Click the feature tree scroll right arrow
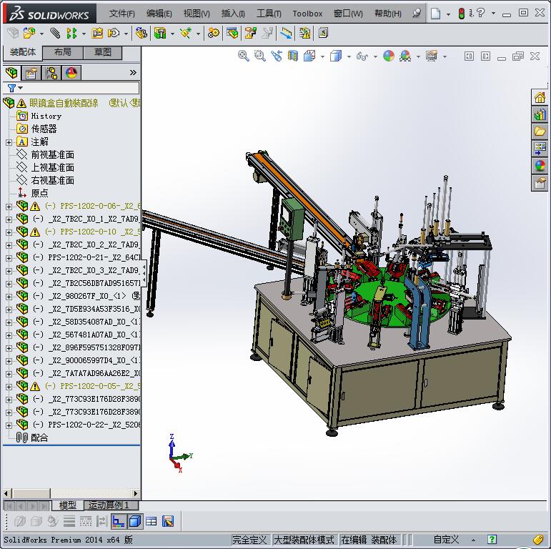Image resolution: width=551 pixels, height=549 pixels. pos(136,493)
